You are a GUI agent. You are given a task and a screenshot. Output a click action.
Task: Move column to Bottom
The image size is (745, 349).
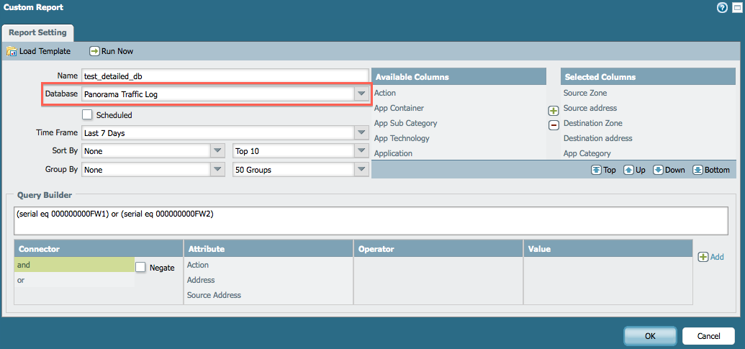[710, 170]
